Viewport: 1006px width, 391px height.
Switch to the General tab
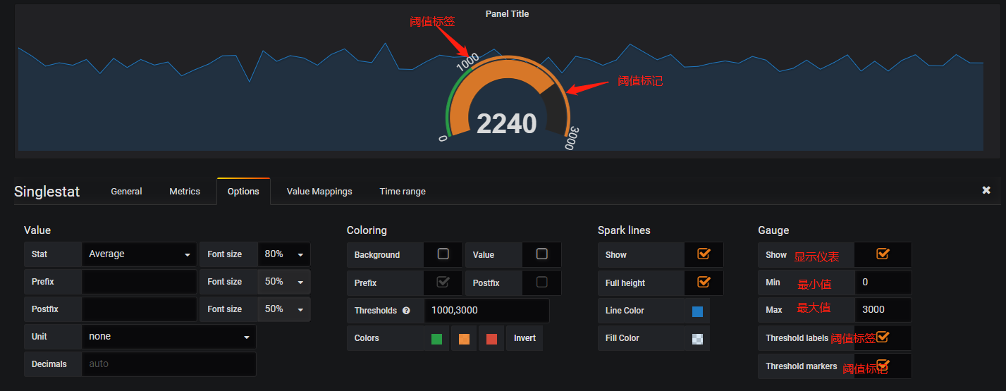click(x=126, y=192)
